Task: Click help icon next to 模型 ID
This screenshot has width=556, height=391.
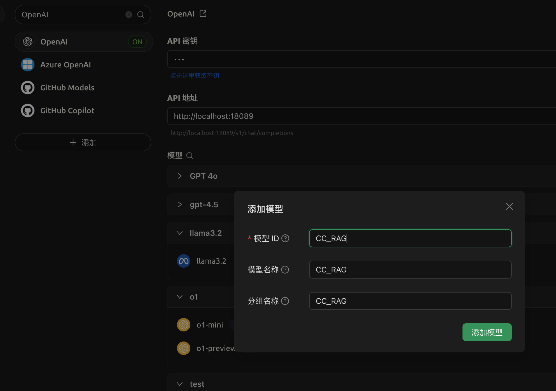Action: (x=285, y=238)
